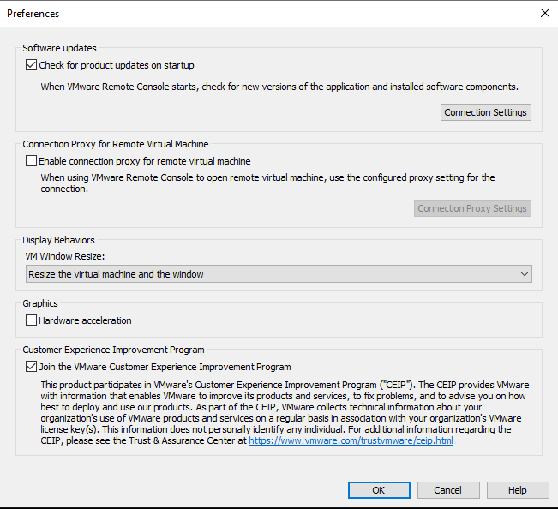Close the Preferences window with X
The height and width of the screenshot is (509, 558).
545,13
